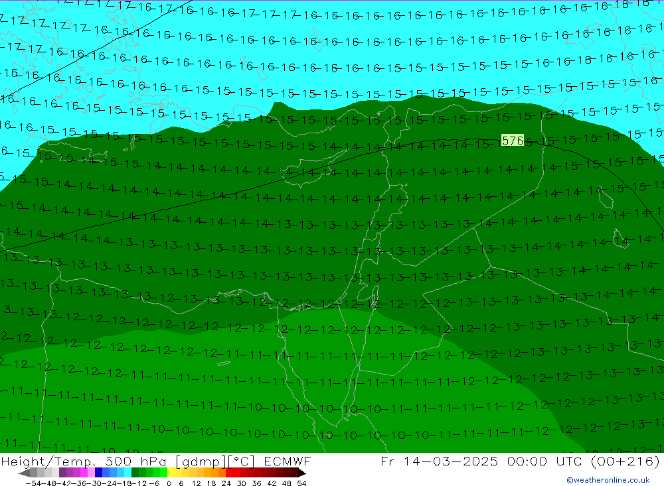Screen dimensions: 664x486
Task: Click the forecast date Fr 14-03-2025
Action: [439, 461]
